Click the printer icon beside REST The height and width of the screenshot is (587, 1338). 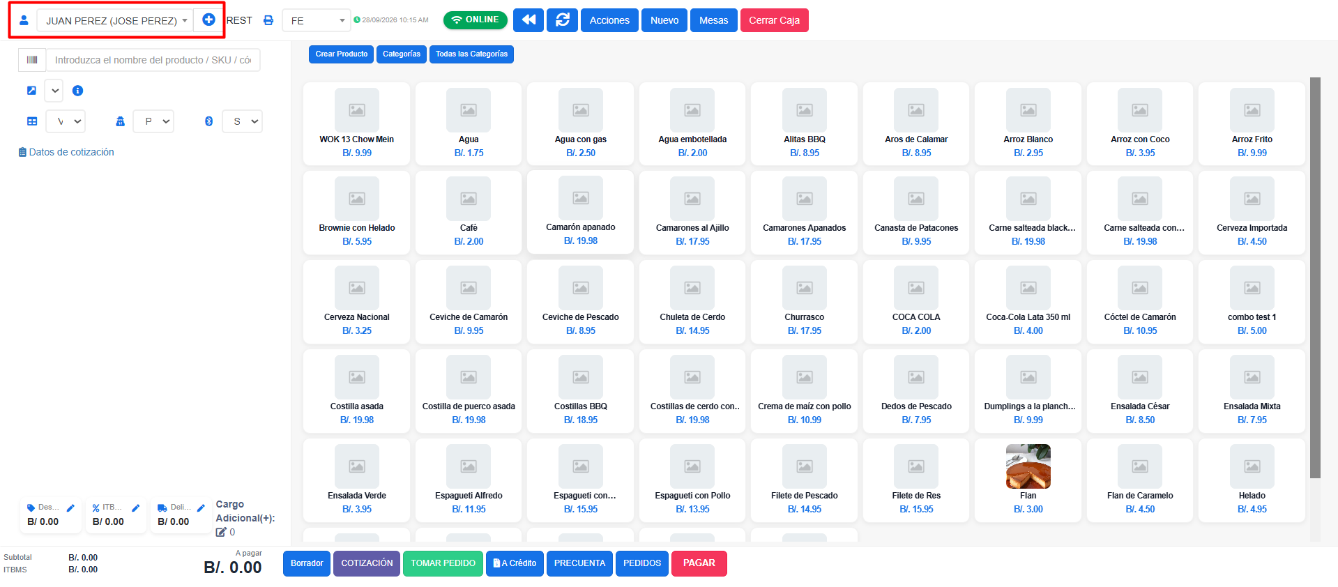(x=268, y=20)
